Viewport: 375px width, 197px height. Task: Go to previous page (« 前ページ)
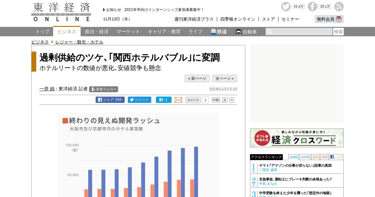point(197,78)
